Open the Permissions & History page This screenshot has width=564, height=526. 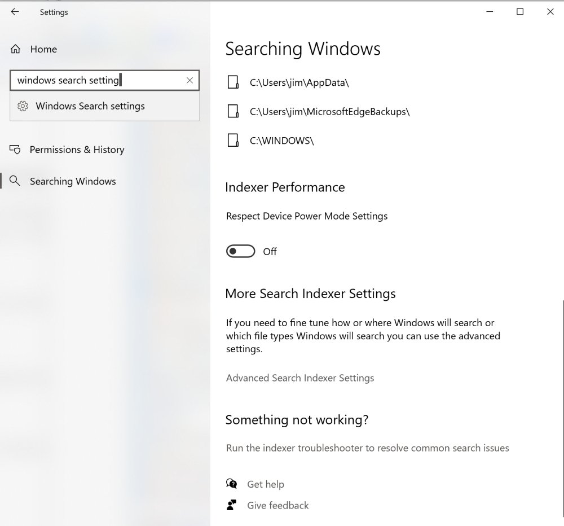[77, 149]
